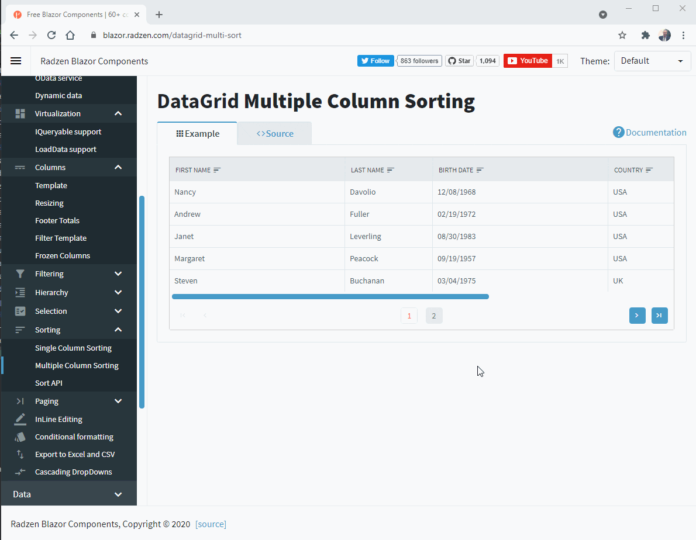The height and width of the screenshot is (540, 696).
Task: Expand the Paging section chevron
Action: [118, 401]
